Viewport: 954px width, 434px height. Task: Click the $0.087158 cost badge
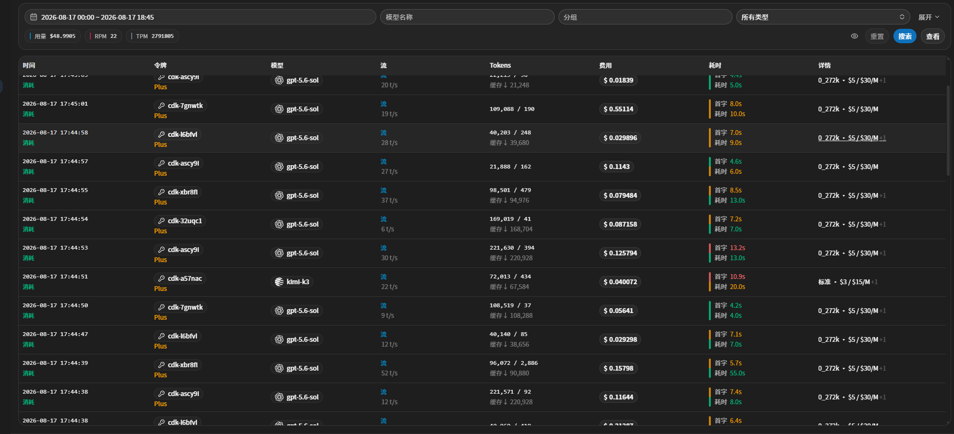(620, 224)
